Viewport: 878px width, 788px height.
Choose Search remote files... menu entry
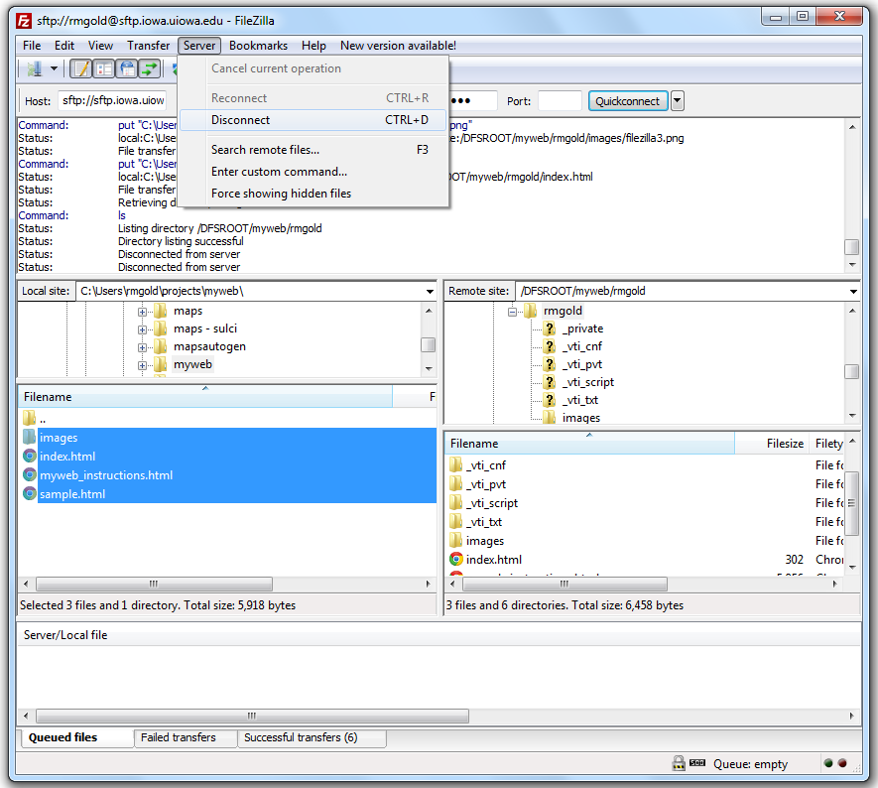tap(314, 150)
